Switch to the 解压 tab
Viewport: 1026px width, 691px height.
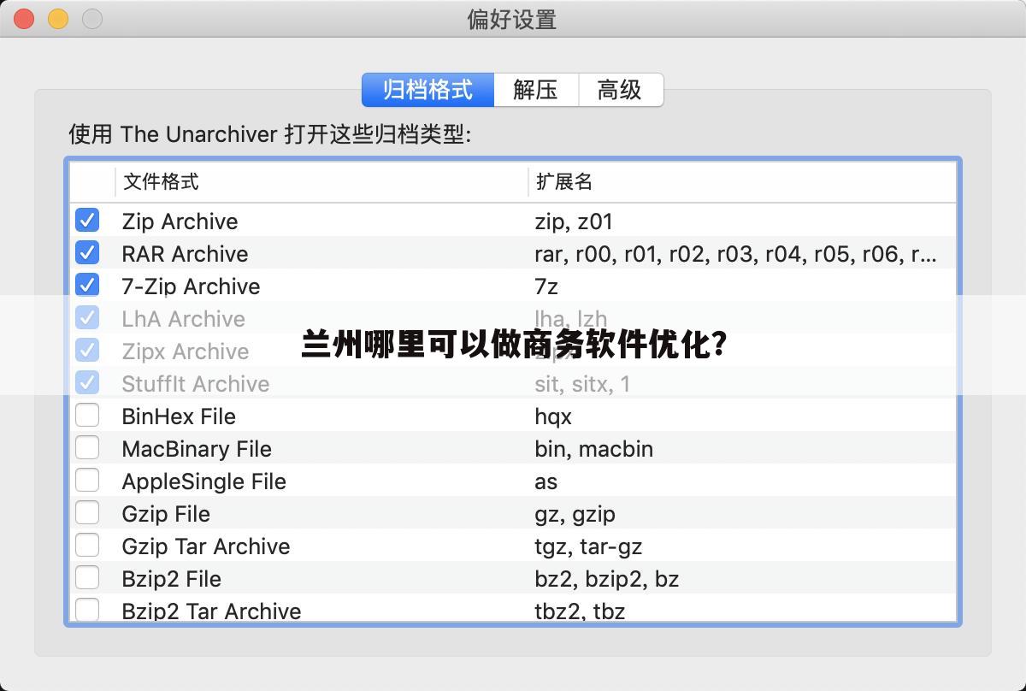pyautogui.click(x=535, y=90)
